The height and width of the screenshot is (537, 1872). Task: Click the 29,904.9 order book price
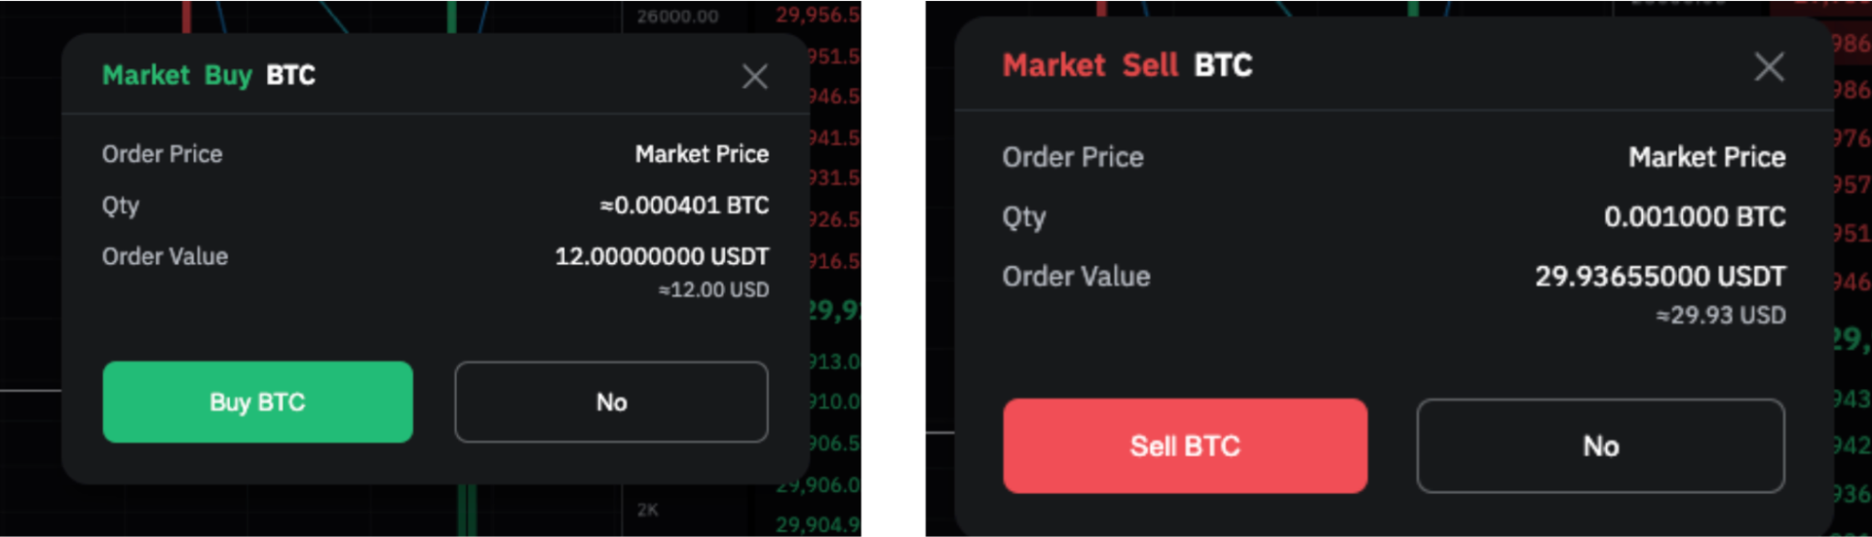[817, 525]
